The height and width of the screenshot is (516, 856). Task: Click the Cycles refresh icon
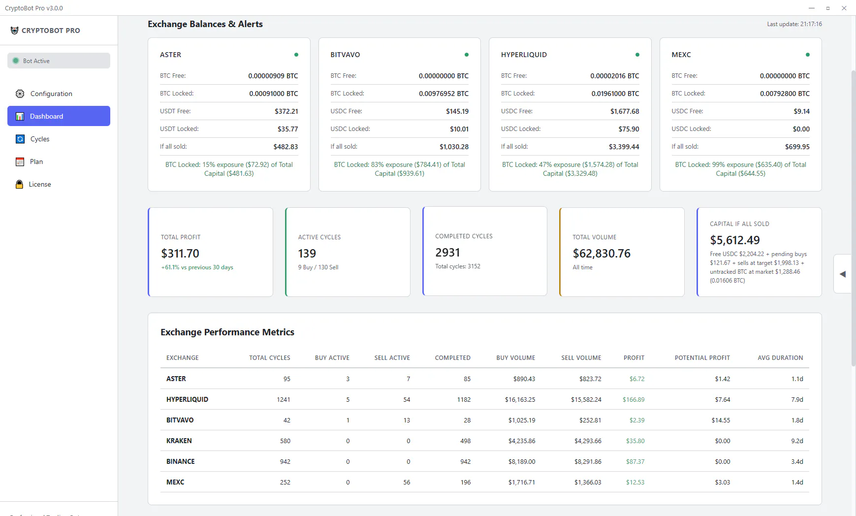pyautogui.click(x=20, y=139)
